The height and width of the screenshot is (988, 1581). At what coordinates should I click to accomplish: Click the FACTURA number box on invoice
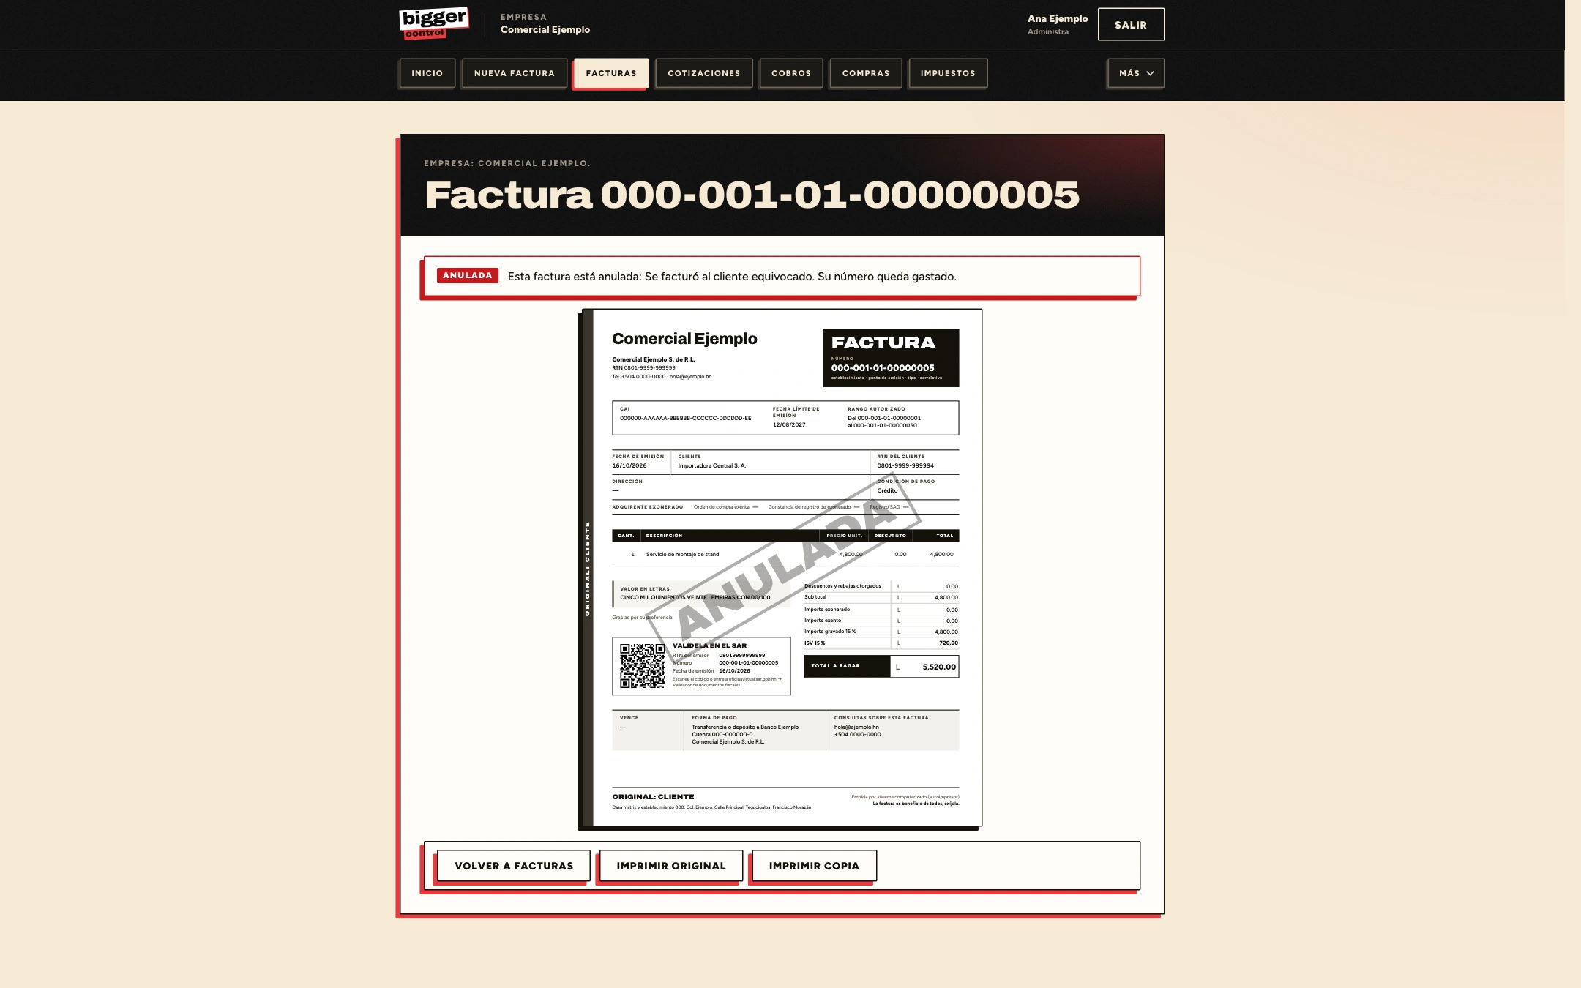pyautogui.click(x=891, y=358)
